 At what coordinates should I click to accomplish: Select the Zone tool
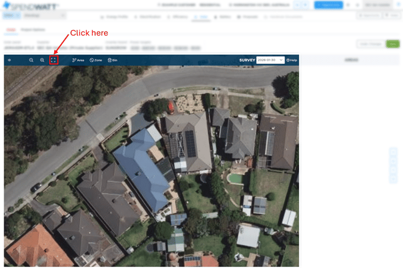tap(96, 60)
